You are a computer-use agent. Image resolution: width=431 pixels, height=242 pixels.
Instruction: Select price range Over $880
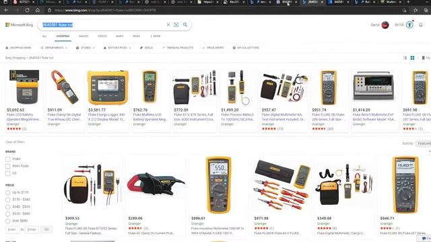7,221
